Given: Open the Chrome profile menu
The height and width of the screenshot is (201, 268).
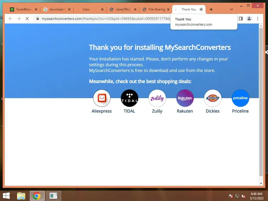Looking at the screenshot, I should click(x=249, y=19).
